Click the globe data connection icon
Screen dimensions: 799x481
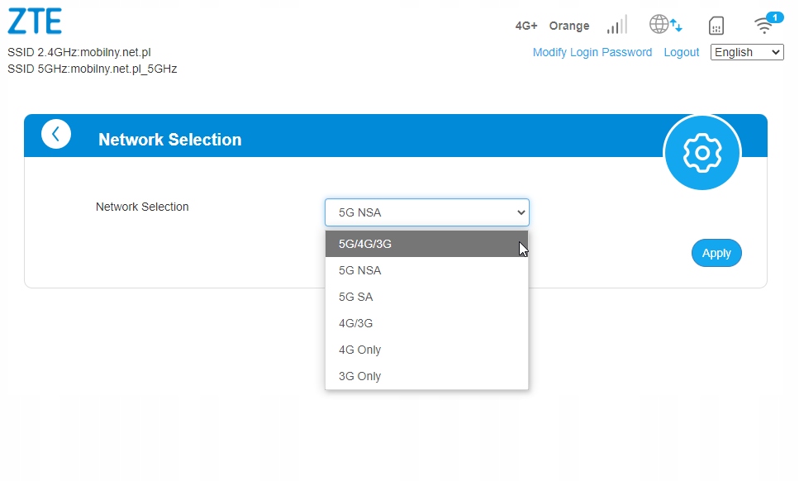tap(665, 25)
